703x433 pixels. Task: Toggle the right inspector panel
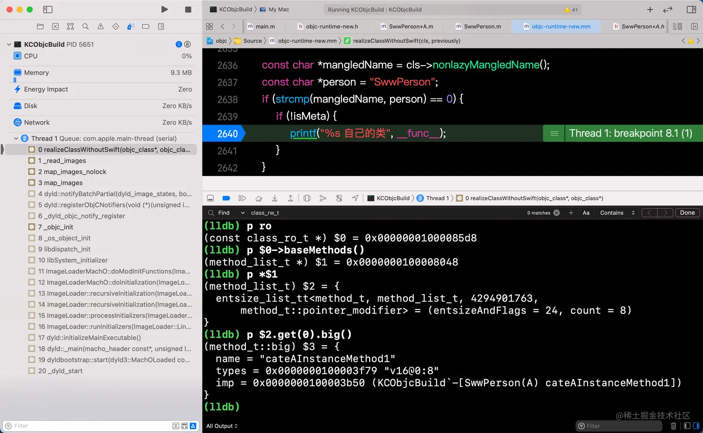tap(691, 9)
